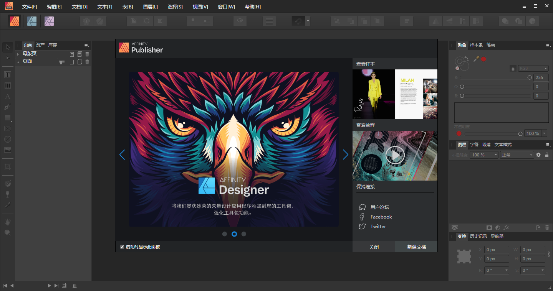Screen dimensions: 553x291
Task: Select the Picture Frame Ellipse tool
Action: [x=8, y=139]
